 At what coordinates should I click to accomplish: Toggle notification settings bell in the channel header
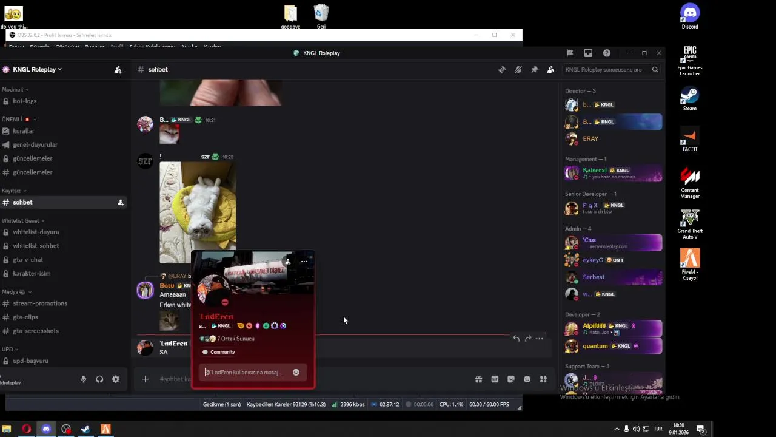(518, 70)
